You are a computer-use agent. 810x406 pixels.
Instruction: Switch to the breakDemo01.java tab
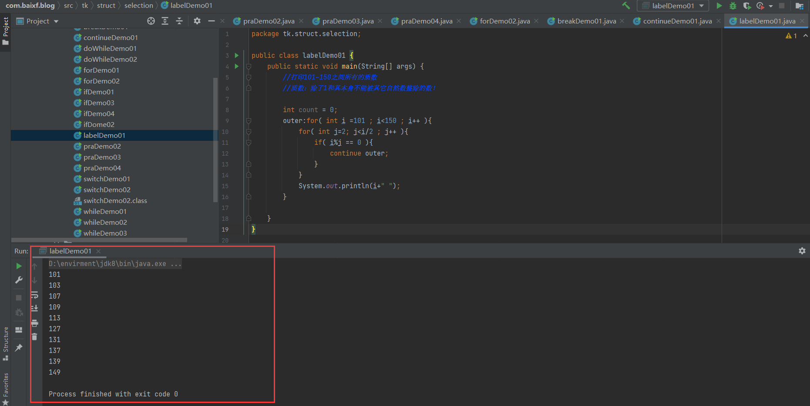coord(587,21)
